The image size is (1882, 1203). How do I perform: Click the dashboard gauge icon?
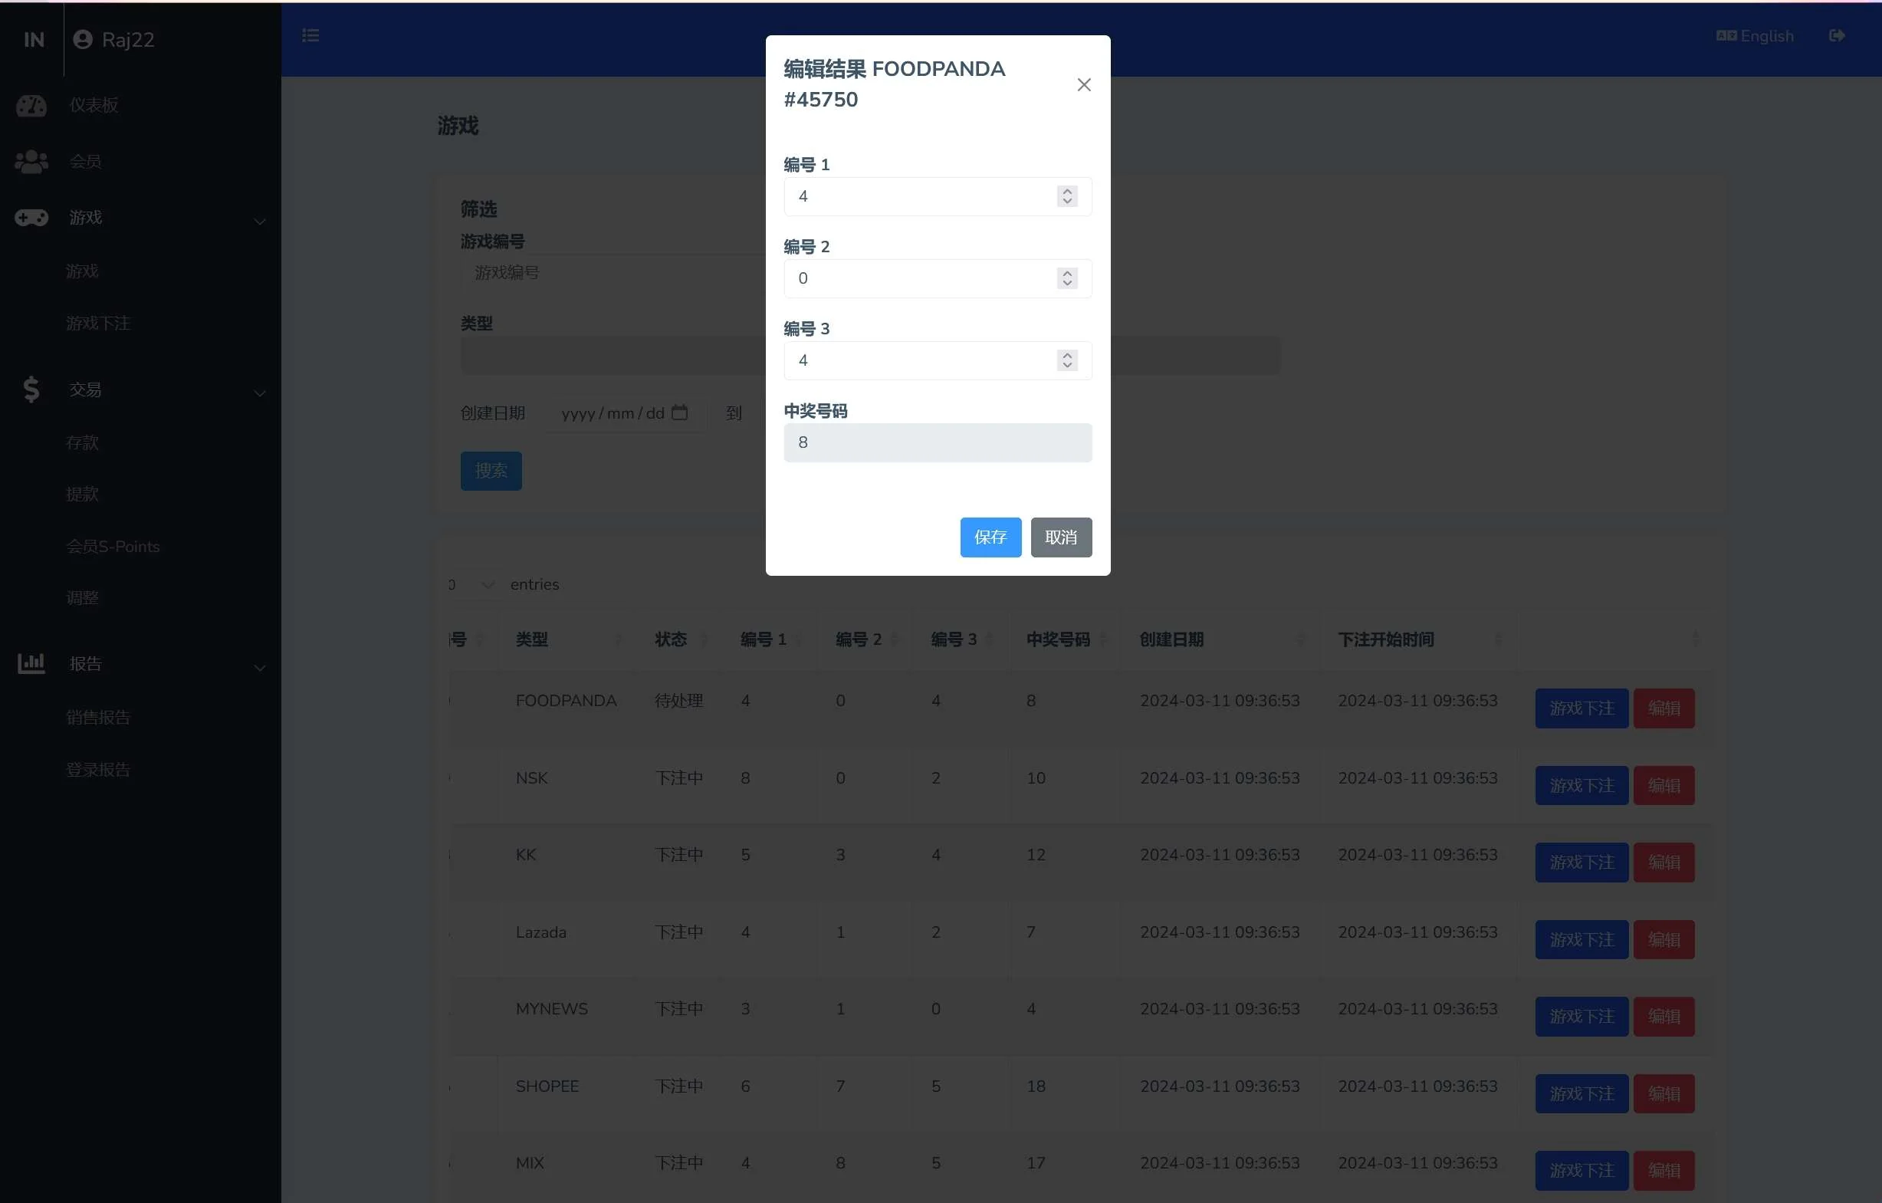click(x=31, y=106)
